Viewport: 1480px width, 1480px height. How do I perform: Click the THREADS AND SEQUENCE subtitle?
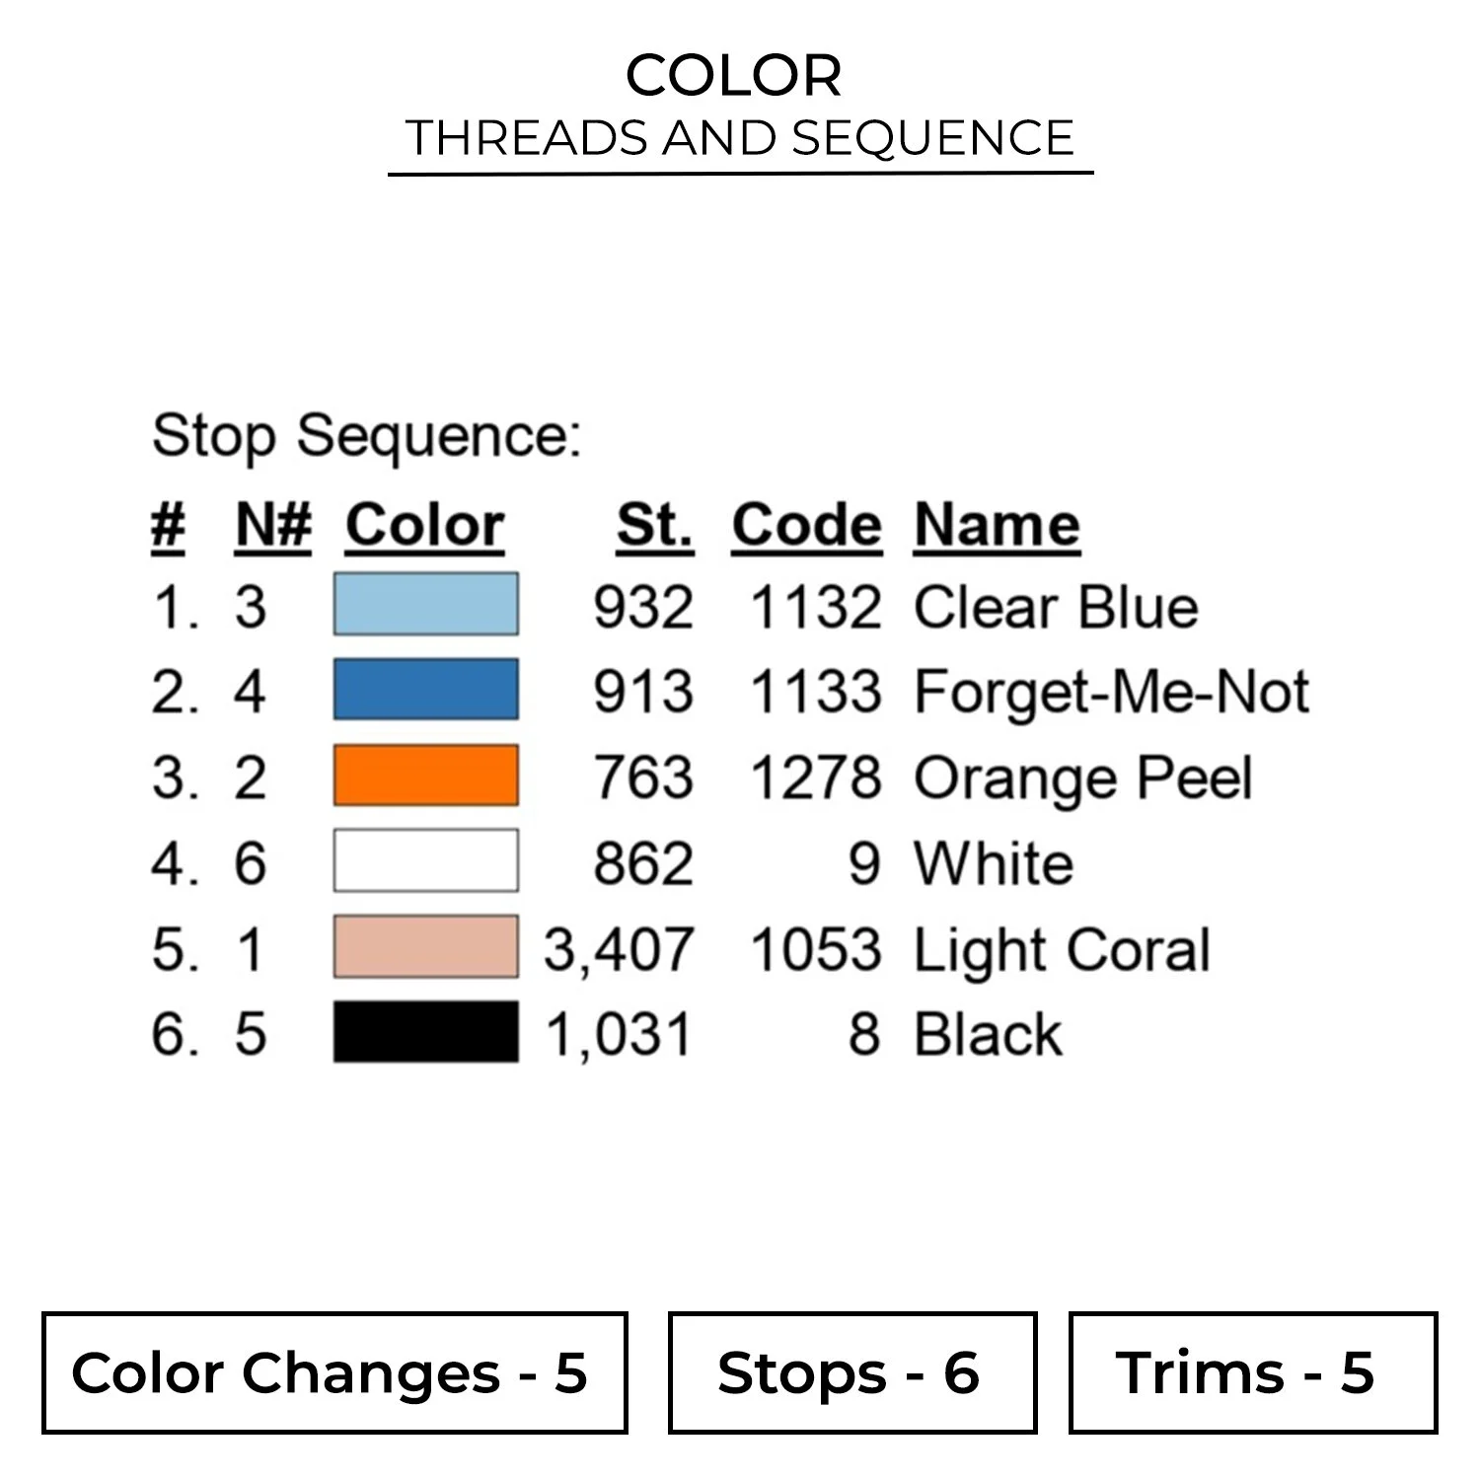(x=740, y=138)
